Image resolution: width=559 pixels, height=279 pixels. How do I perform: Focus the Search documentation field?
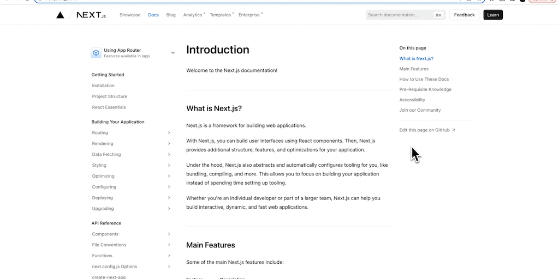(x=400, y=15)
